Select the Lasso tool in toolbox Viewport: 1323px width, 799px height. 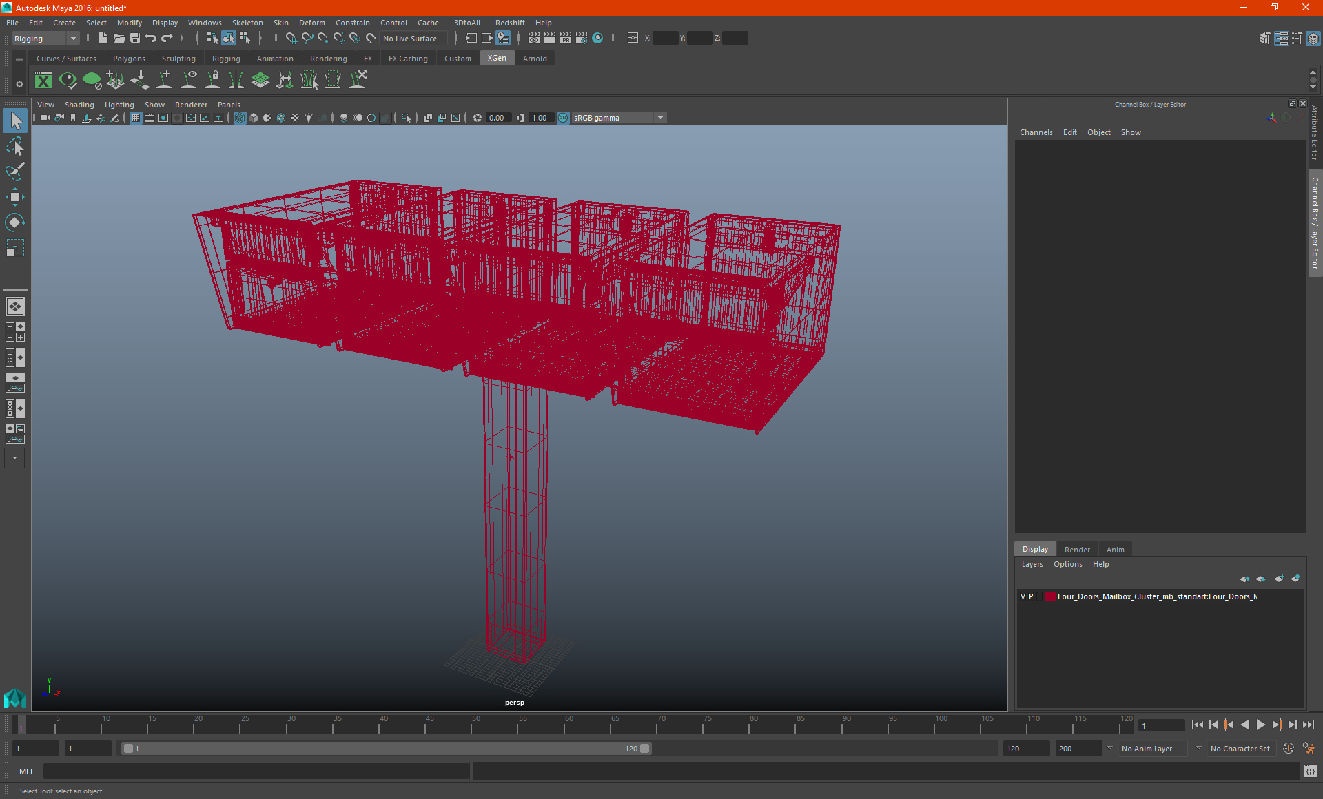[x=14, y=147]
